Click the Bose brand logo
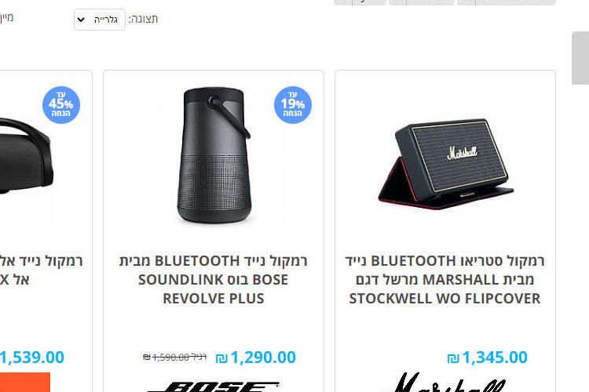The image size is (589, 392). point(214,387)
